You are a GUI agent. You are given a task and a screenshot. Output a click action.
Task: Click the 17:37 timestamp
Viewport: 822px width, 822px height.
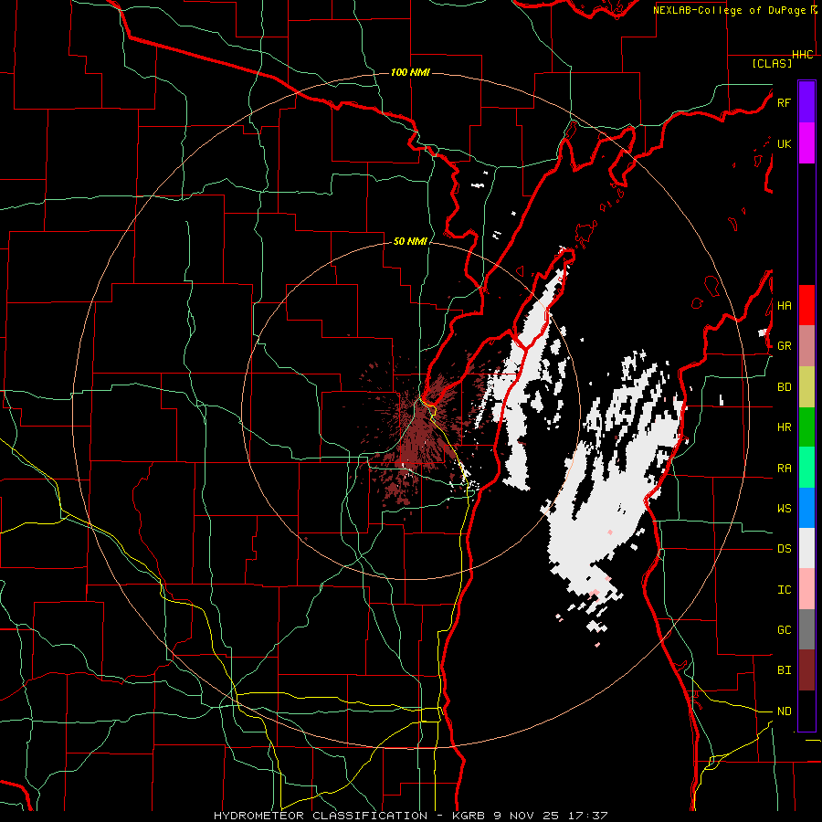point(590,816)
